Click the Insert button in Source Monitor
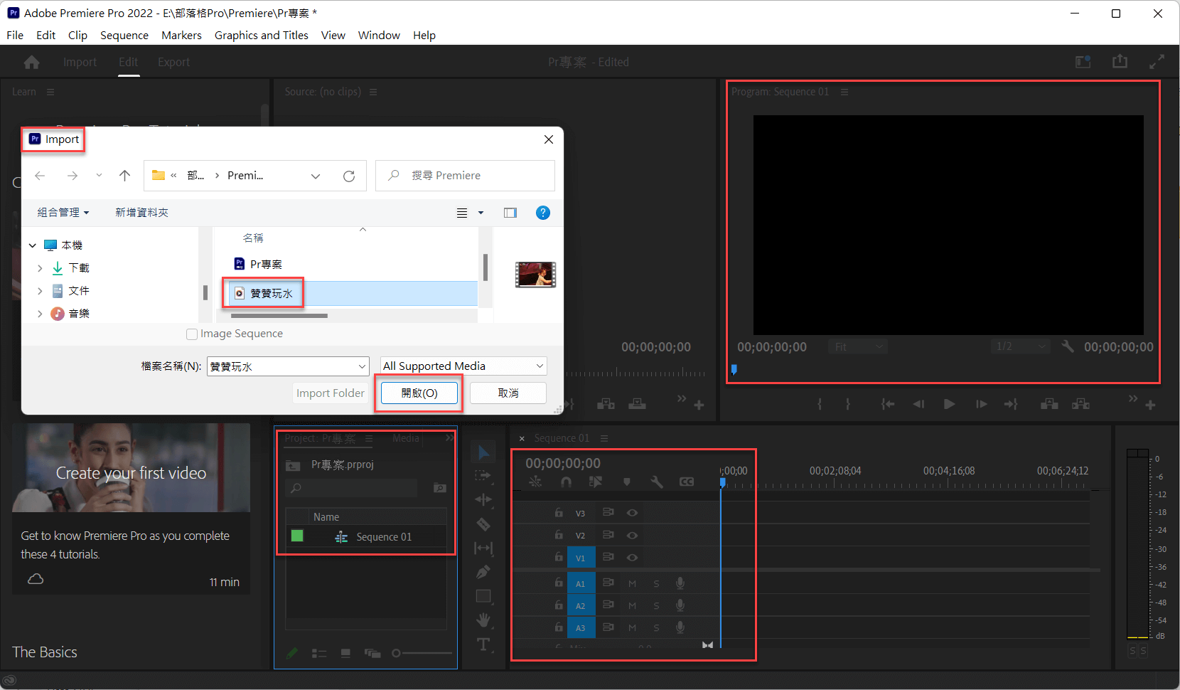1180x690 pixels. (606, 404)
